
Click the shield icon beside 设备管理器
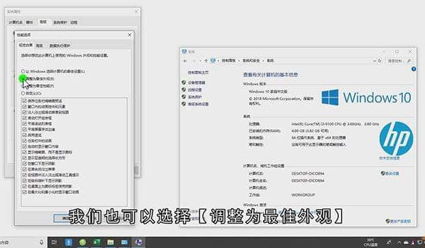pyautogui.click(x=184, y=83)
